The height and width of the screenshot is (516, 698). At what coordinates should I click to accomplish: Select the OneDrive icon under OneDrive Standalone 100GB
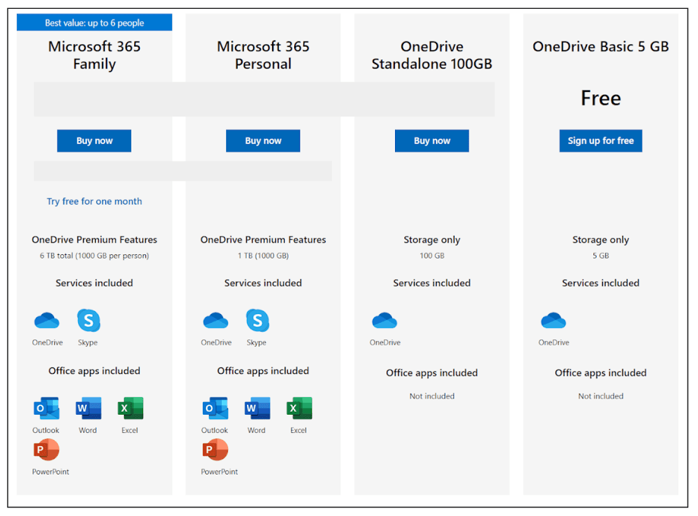pyautogui.click(x=384, y=321)
